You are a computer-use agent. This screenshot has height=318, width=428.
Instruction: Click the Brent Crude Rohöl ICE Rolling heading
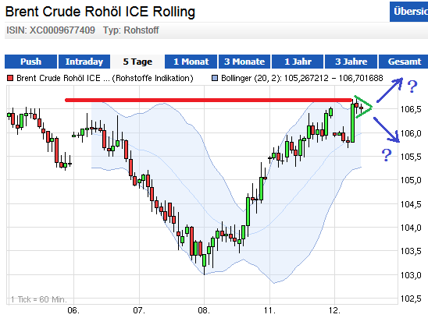(100, 12)
